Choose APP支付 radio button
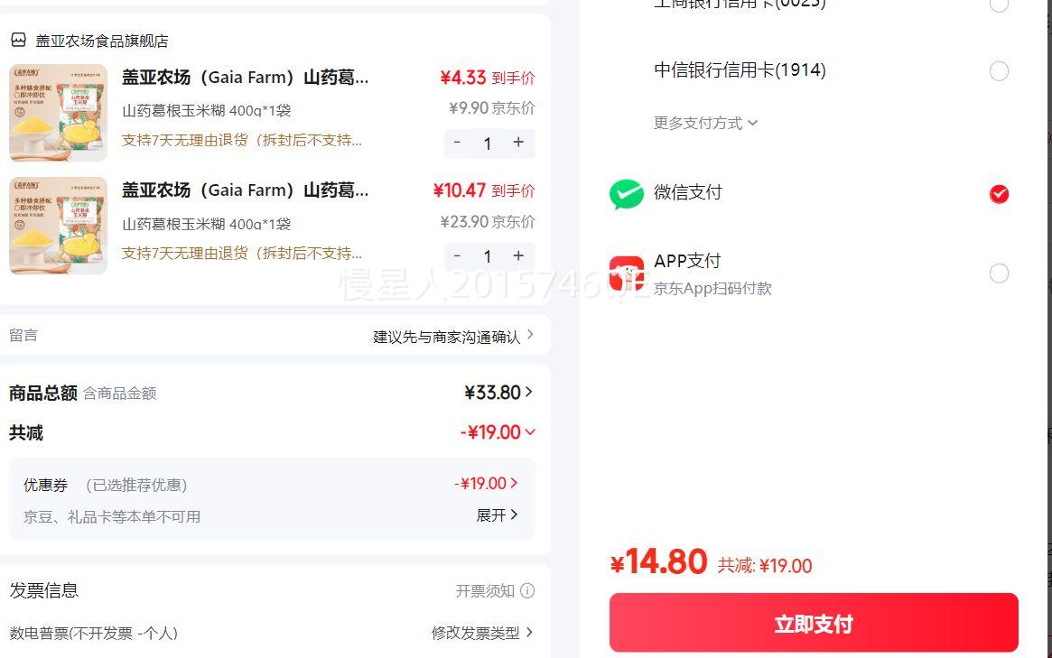The width and height of the screenshot is (1052, 658). 999,273
